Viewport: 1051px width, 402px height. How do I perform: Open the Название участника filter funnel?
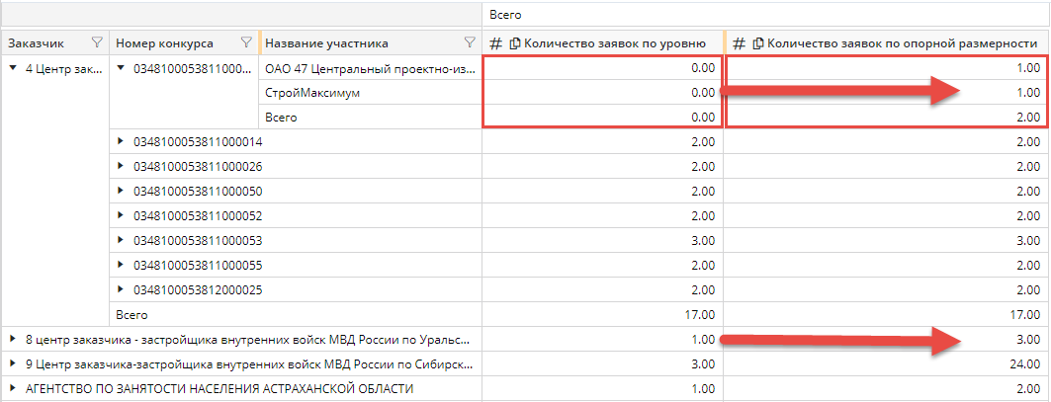tap(470, 43)
